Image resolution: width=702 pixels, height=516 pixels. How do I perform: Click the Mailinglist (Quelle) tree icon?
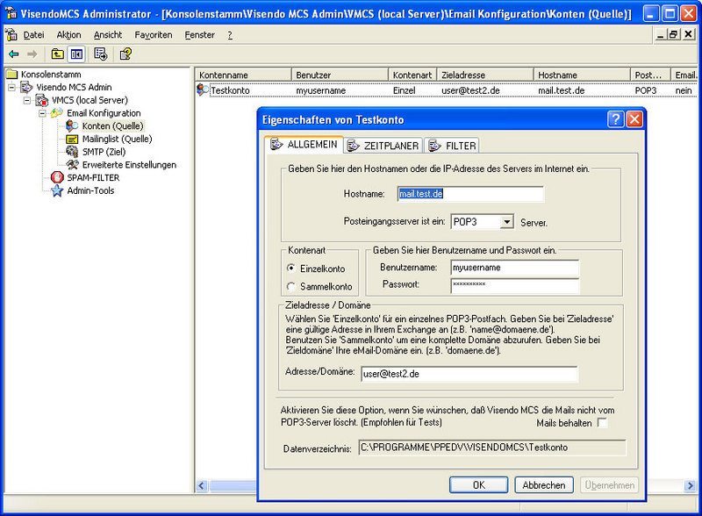(x=72, y=139)
